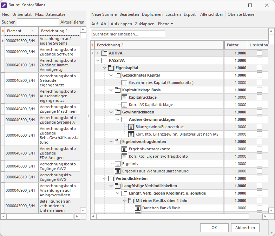The width and height of the screenshot is (275, 236).
Task: Click the account icon for Darlehen BankB Basis
Action: (x=138, y=208)
